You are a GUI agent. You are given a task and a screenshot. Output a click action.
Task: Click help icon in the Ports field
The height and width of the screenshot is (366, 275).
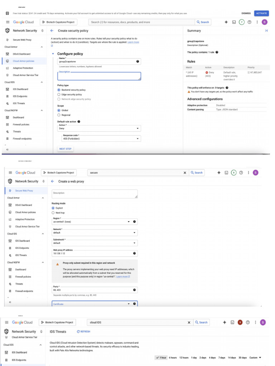pos(134,290)
